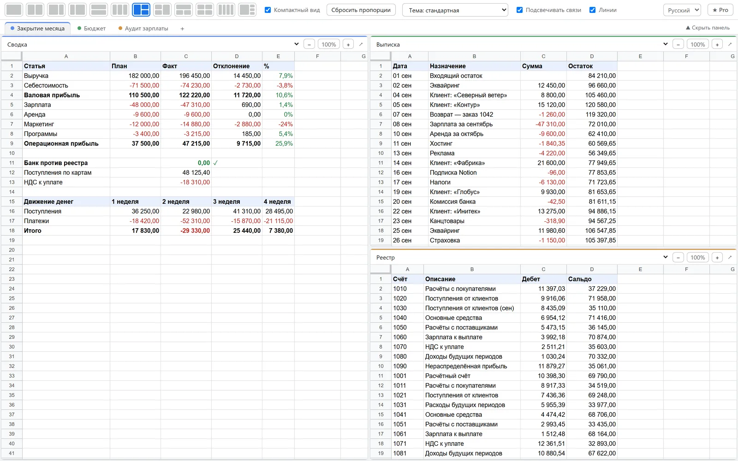Select the three columns layout

point(120,10)
